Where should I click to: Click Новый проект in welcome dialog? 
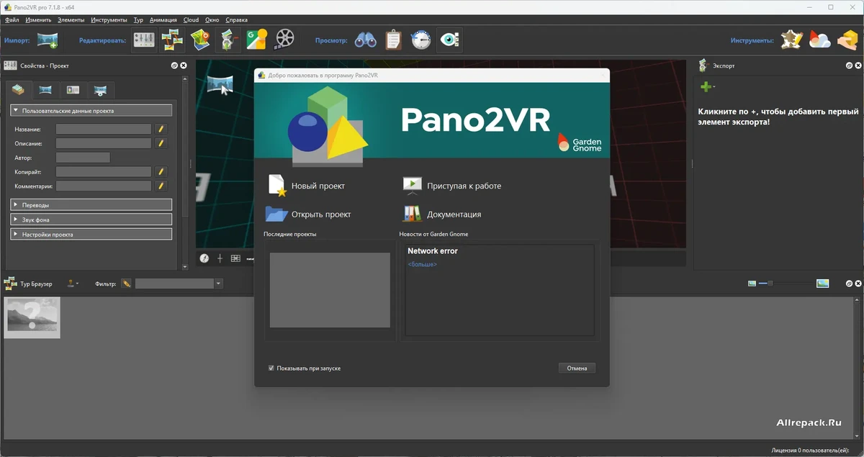click(x=305, y=186)
